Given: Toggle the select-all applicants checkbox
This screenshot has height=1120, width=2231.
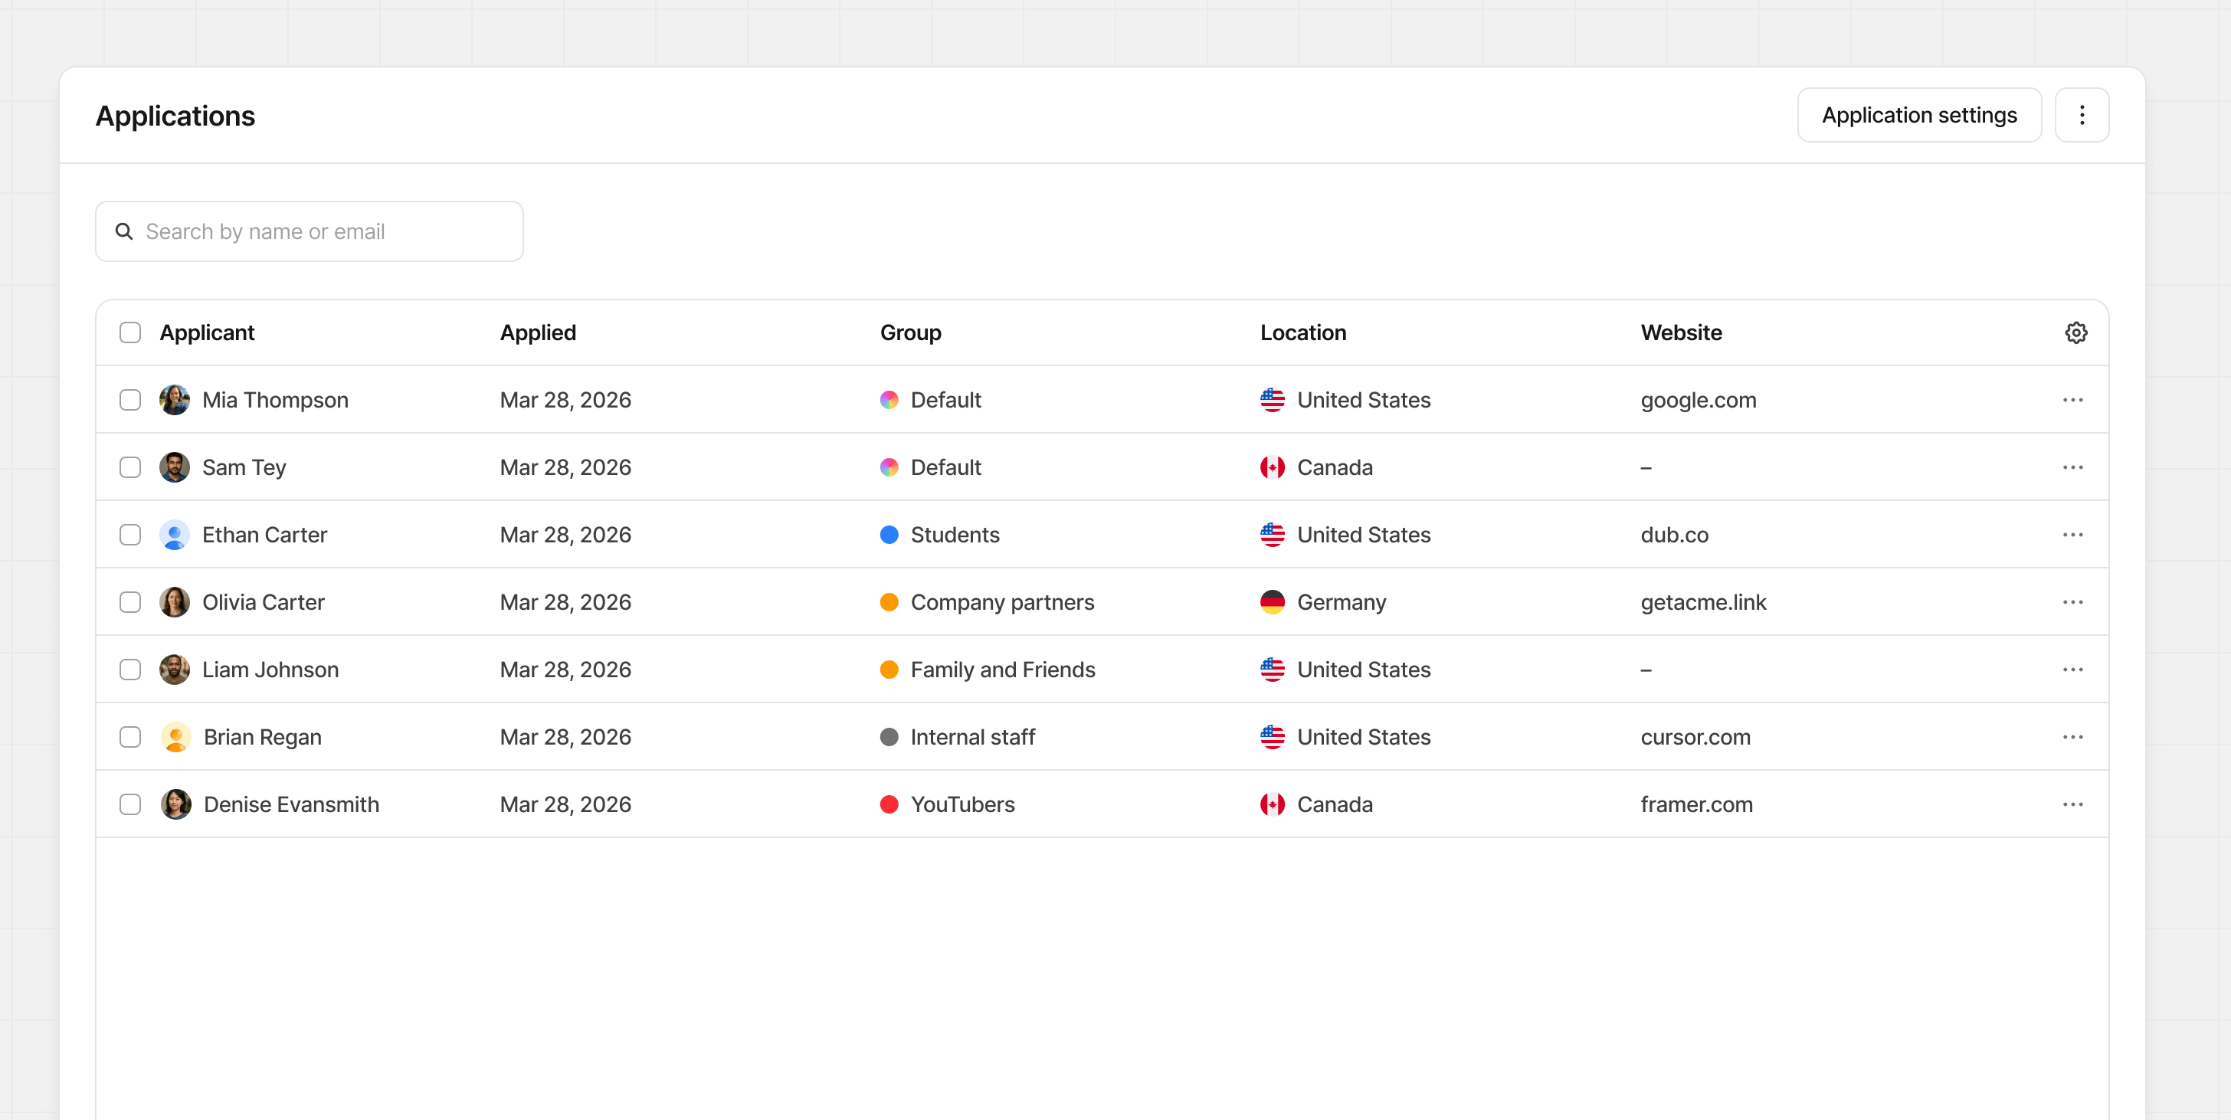Looking at the screenshot, I should tap(130, 332).
